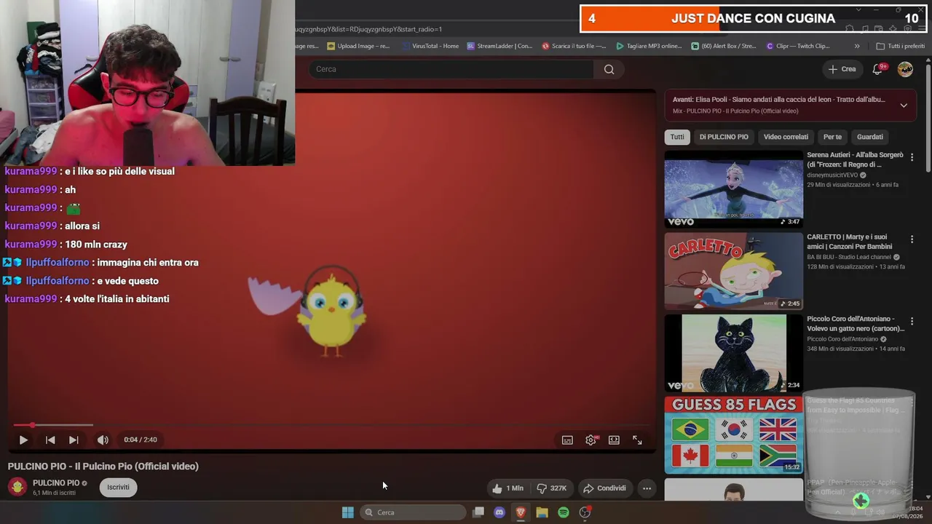
Task: Play the Pulcino Pio video
Action: pos(23,440)
